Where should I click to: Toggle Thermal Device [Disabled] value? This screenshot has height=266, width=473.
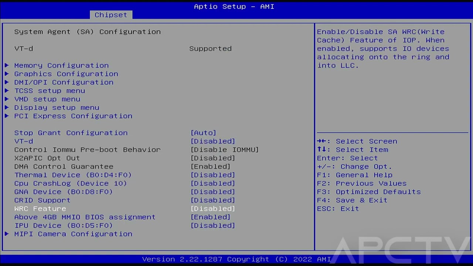pyautogui.click(x=213, y=175)
